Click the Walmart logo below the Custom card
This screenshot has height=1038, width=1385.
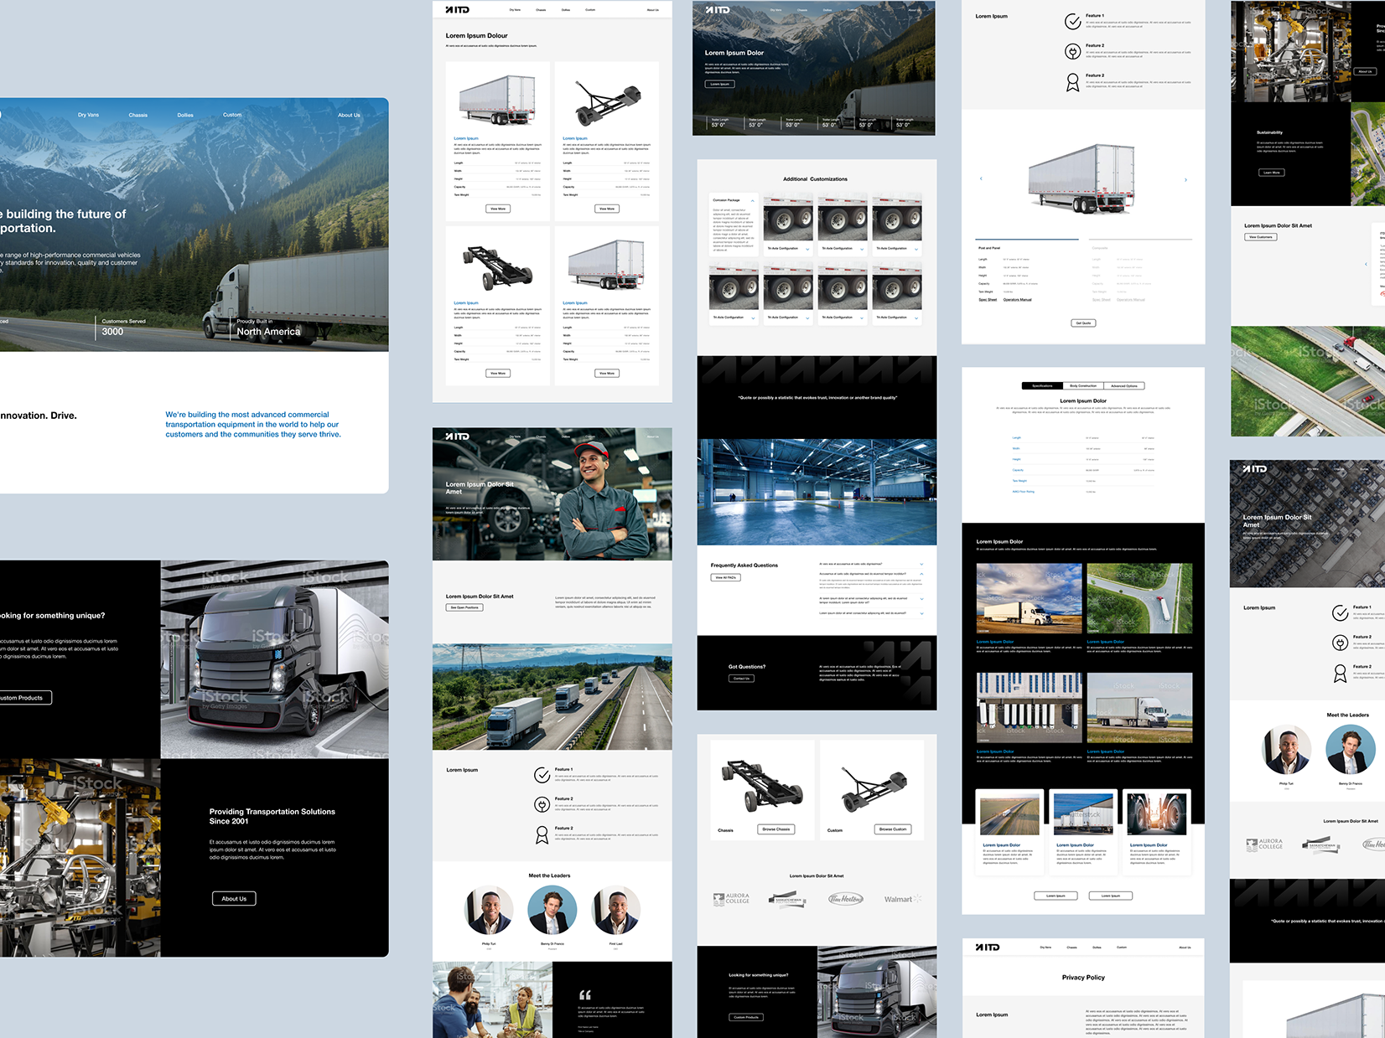903,899
